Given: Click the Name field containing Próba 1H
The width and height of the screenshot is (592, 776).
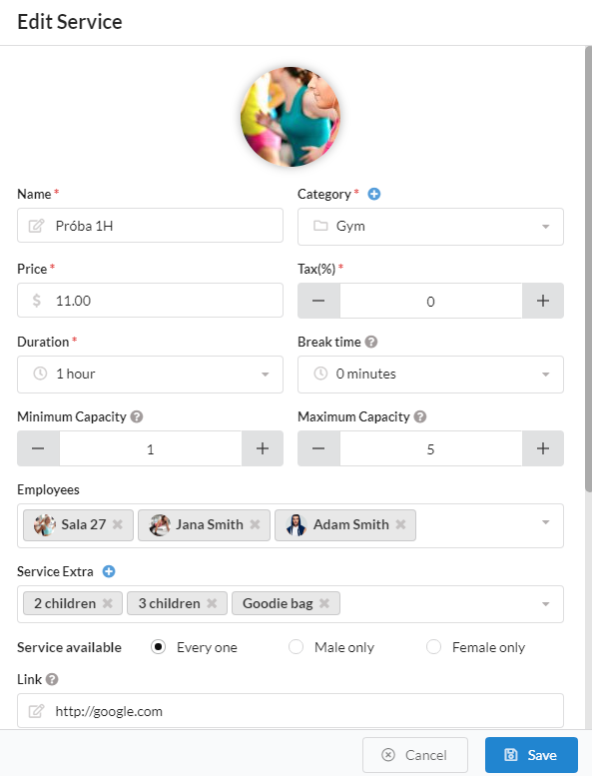Looking at the screenshot, I should (150, 225).
